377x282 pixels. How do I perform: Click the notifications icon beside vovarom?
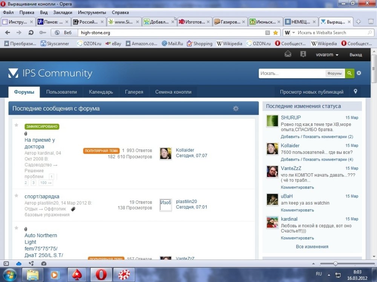(303, 54)
